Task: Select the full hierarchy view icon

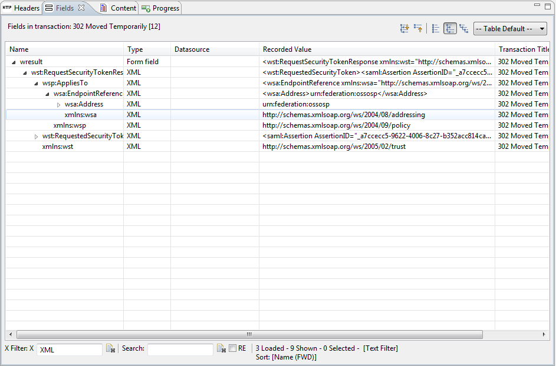Action: click(x=464, y=28)
